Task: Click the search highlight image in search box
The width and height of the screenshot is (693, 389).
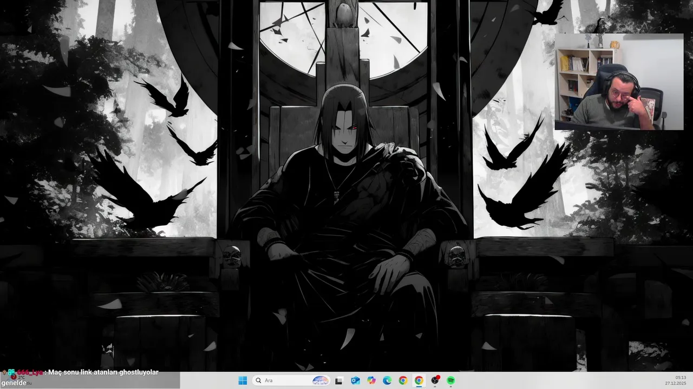Action: pyautogui.click(x=321, y=380)
